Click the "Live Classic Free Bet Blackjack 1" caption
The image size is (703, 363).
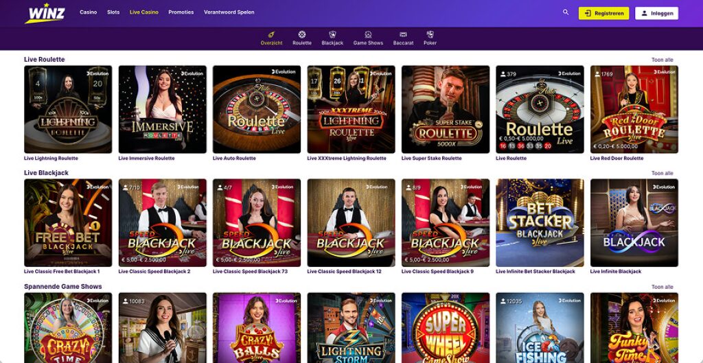62,272
